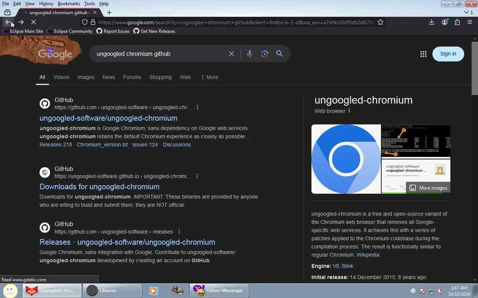Switch to the News tab
Image resolution: width=478 pixels, height=298 pixels.
(109, 77)
